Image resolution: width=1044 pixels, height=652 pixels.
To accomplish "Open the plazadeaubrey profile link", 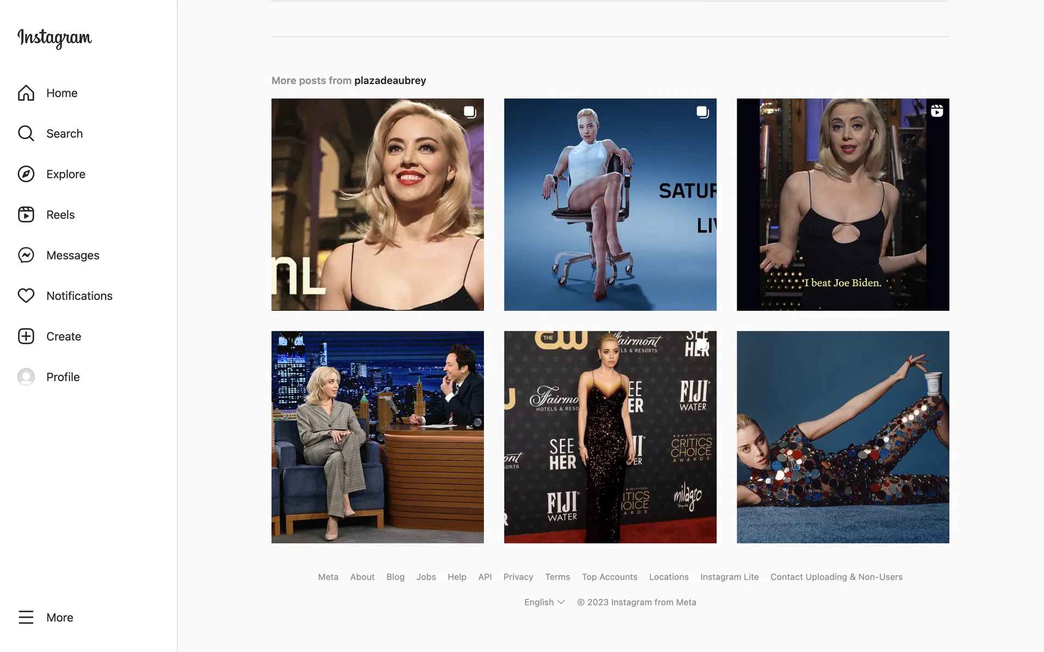I will coord(390,80).
